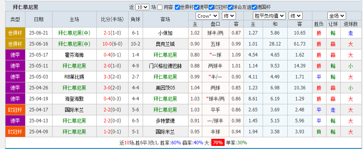
Task: Click the 类型 column header
Action: tap(15, 20)
